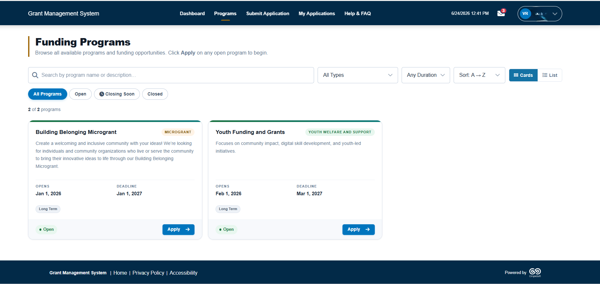Click the '2 of 2 programs' count
600x284 pixels.
point(44,109)
